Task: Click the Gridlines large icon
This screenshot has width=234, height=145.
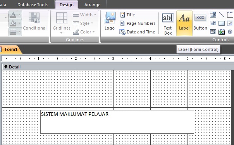Action: coord(62,18)
